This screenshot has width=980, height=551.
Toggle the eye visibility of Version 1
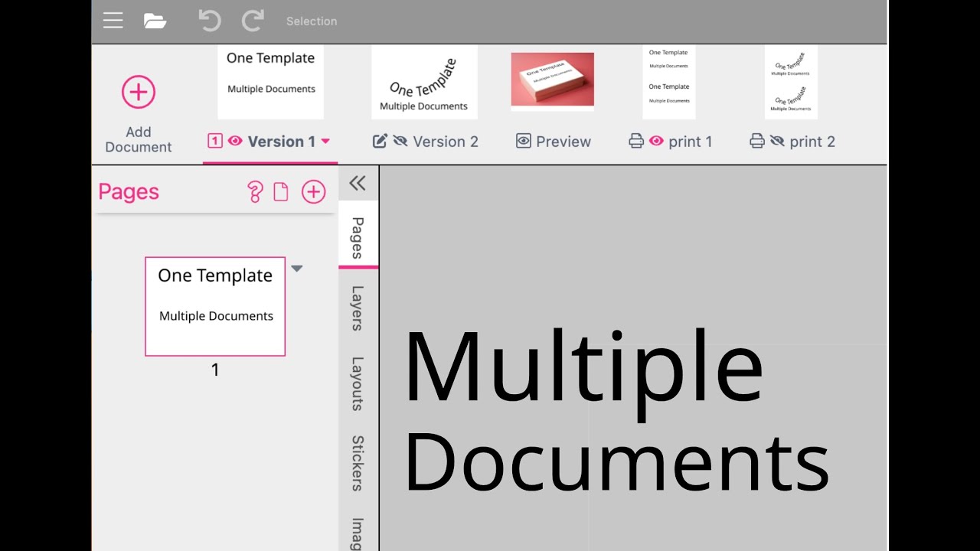(x=235, y=141)
